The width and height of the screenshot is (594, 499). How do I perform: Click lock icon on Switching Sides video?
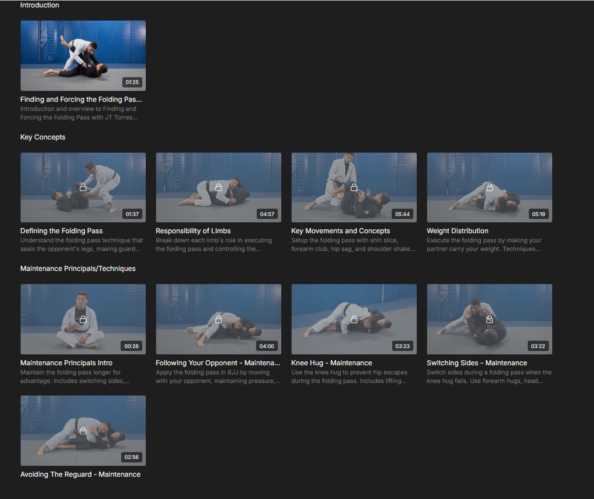pyautogui.click(x=489, y=320)
